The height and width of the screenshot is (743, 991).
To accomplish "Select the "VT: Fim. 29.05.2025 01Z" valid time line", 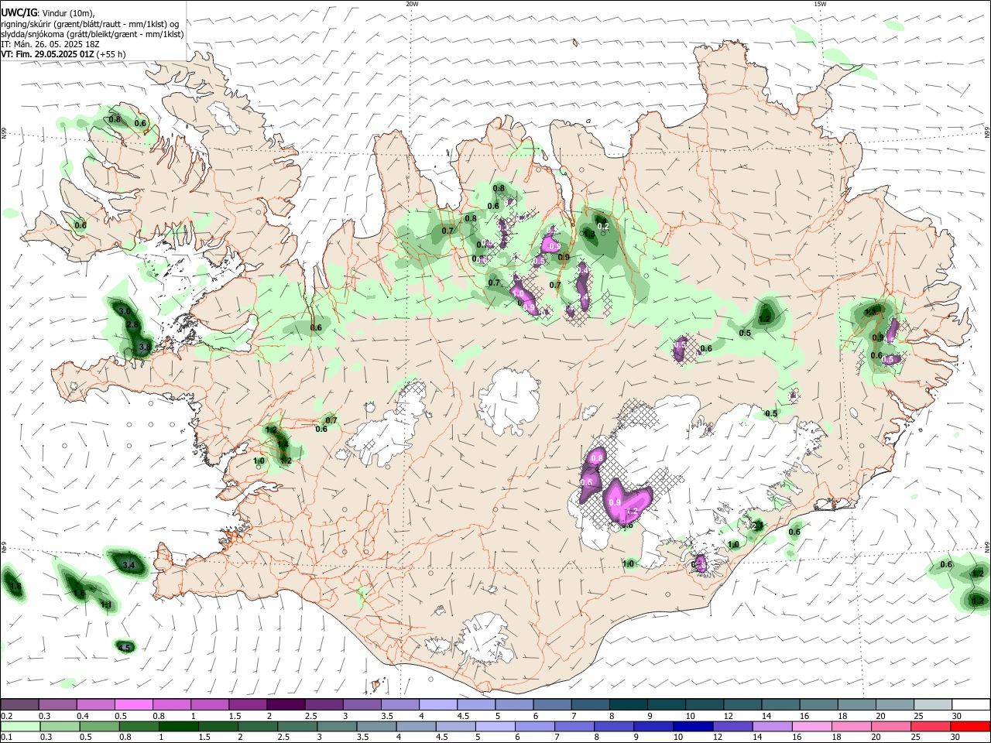I will 48,54.
